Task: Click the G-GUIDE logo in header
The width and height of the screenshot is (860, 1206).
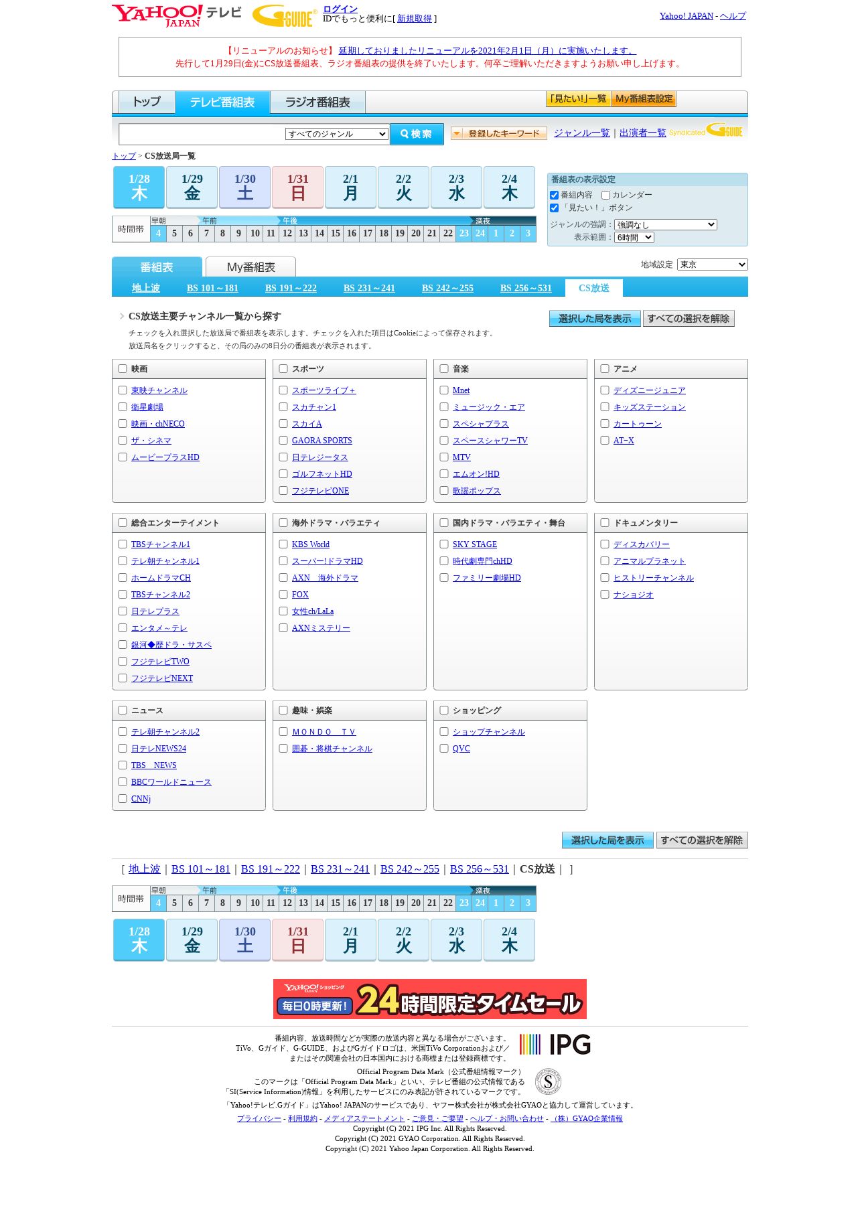Action: coord(285,15)
